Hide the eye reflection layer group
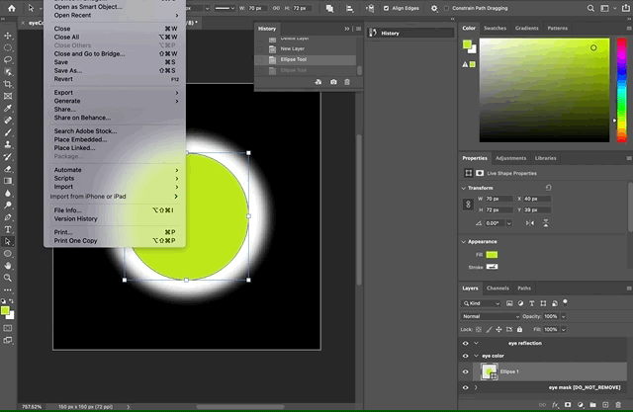 pyautogui.click(x=466, y=342)
